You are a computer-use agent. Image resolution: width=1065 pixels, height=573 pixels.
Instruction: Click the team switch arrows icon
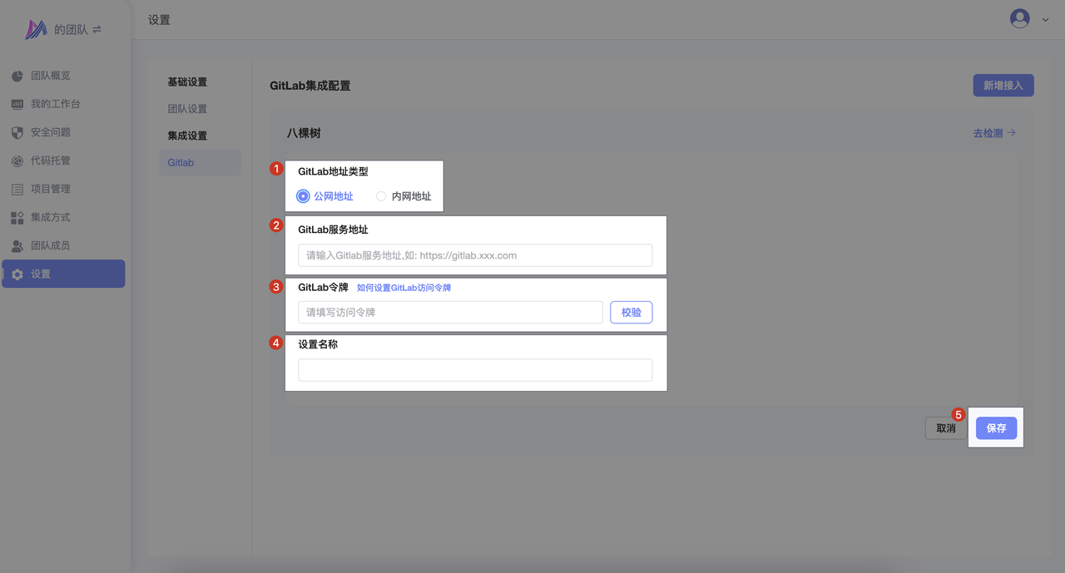click(x=97, y=30)
